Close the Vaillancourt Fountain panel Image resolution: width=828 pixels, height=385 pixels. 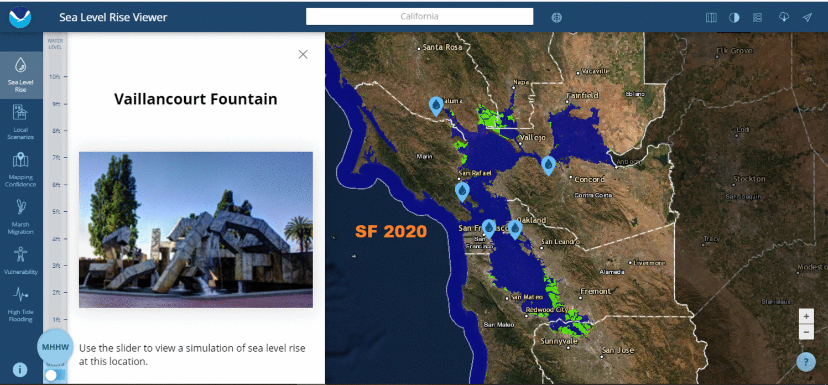(303, 54)
